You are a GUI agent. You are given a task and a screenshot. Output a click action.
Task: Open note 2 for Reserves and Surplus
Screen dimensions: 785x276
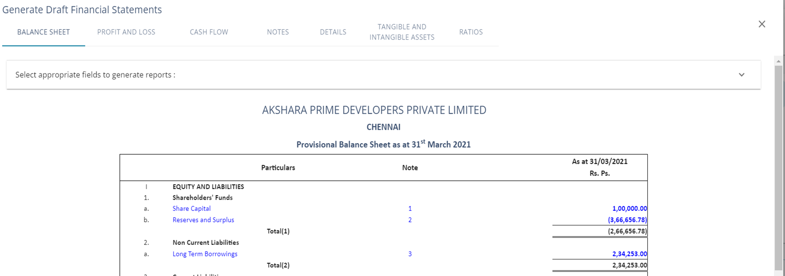(410, 220)
